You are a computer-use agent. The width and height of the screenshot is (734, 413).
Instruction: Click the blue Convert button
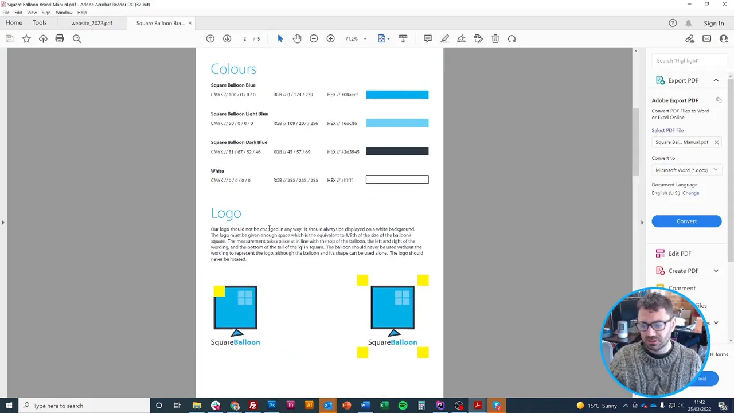click(x=686, y=221)
